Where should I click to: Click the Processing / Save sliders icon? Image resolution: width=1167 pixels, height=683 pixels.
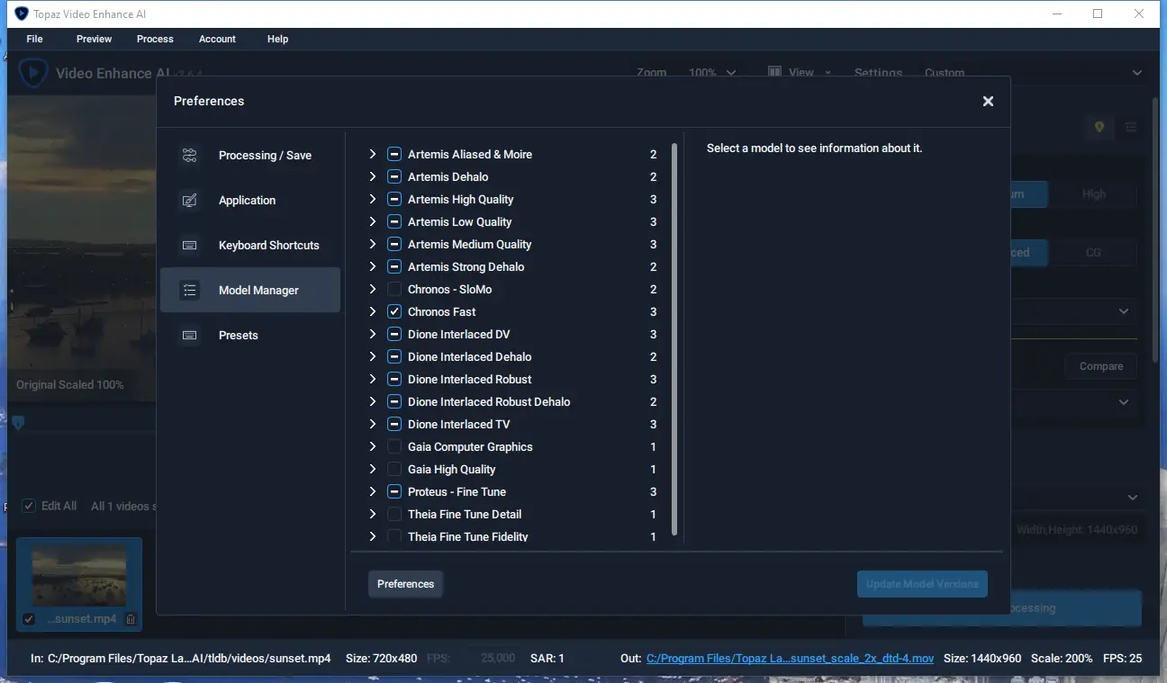(189, 155)
